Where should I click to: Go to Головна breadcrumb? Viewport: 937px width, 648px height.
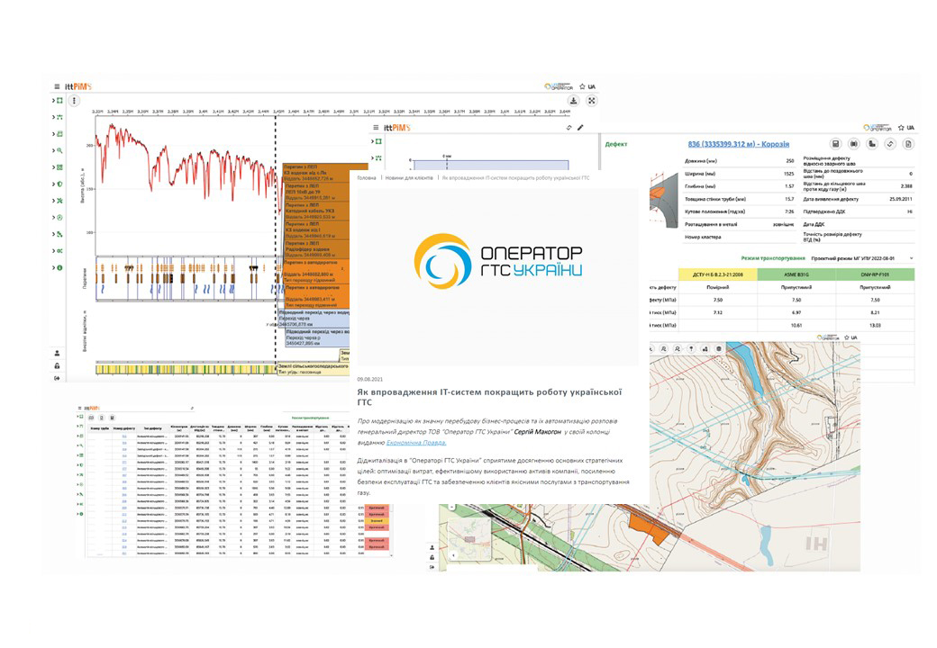coord(366,178)
